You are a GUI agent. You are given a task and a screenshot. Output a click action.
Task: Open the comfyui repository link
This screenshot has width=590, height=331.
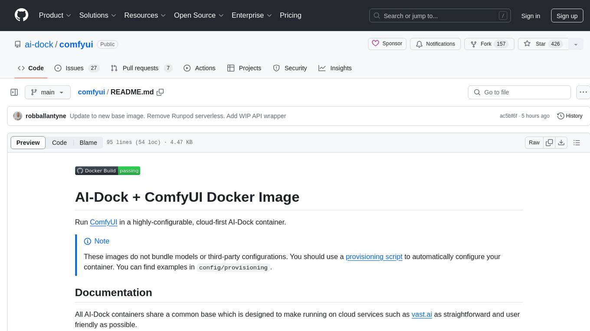[76, 44]
